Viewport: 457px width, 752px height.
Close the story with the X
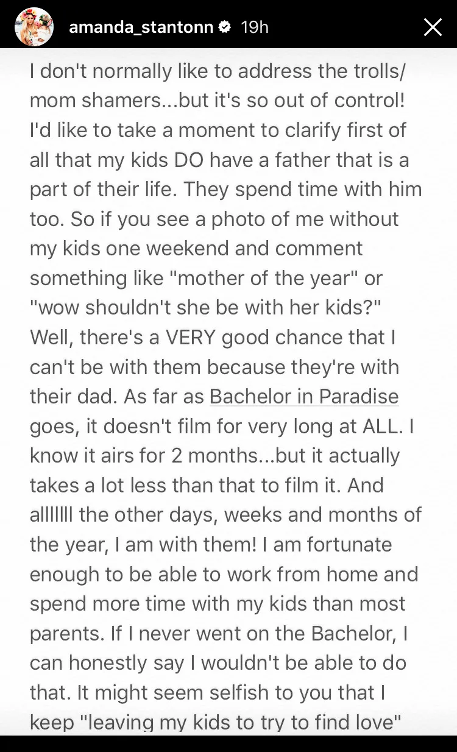tap(432, 27)
